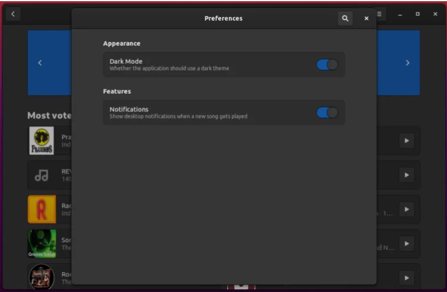Open search in the Preferences dialog
This screenshot has width=447, height=292.
(x=345, y=19)
